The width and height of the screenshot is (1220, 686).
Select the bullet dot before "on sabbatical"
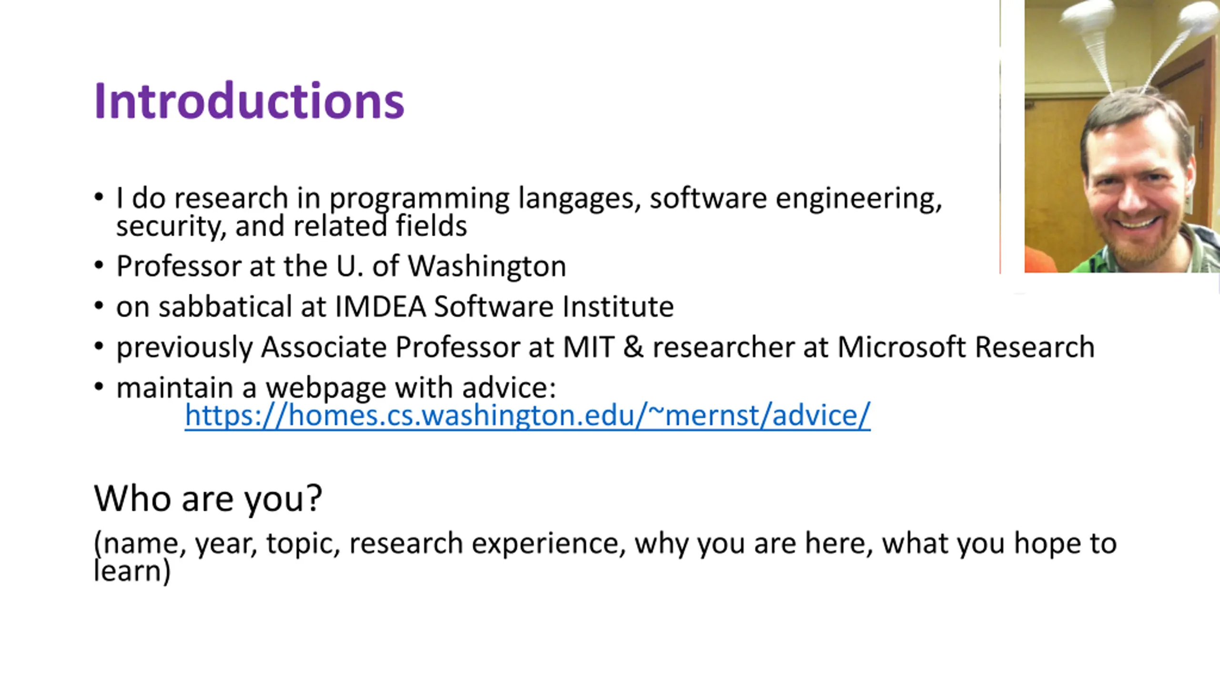click(x=99, y=306)
